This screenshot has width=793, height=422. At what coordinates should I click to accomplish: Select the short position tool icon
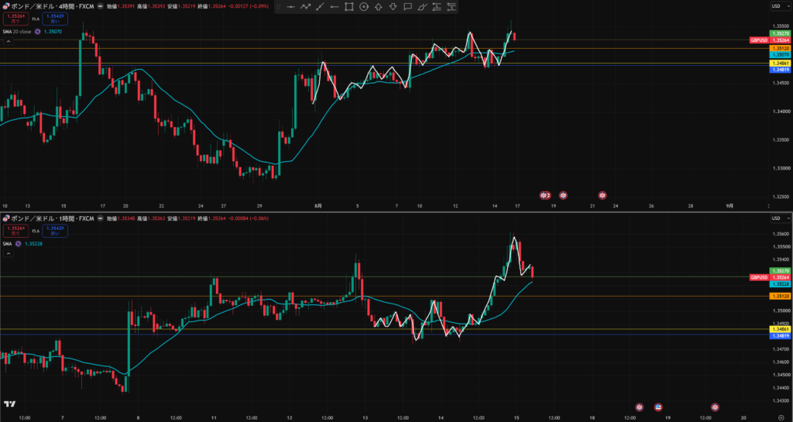[451, 6]
